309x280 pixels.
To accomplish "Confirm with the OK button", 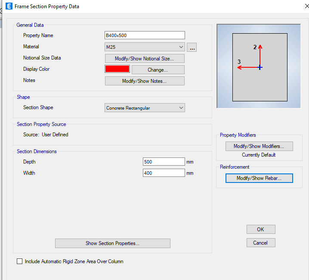I will point(261,230).
